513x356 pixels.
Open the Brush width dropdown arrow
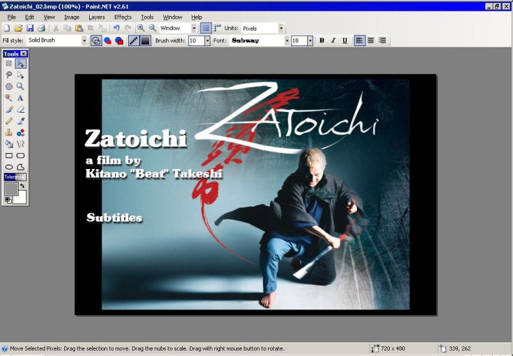207,40
